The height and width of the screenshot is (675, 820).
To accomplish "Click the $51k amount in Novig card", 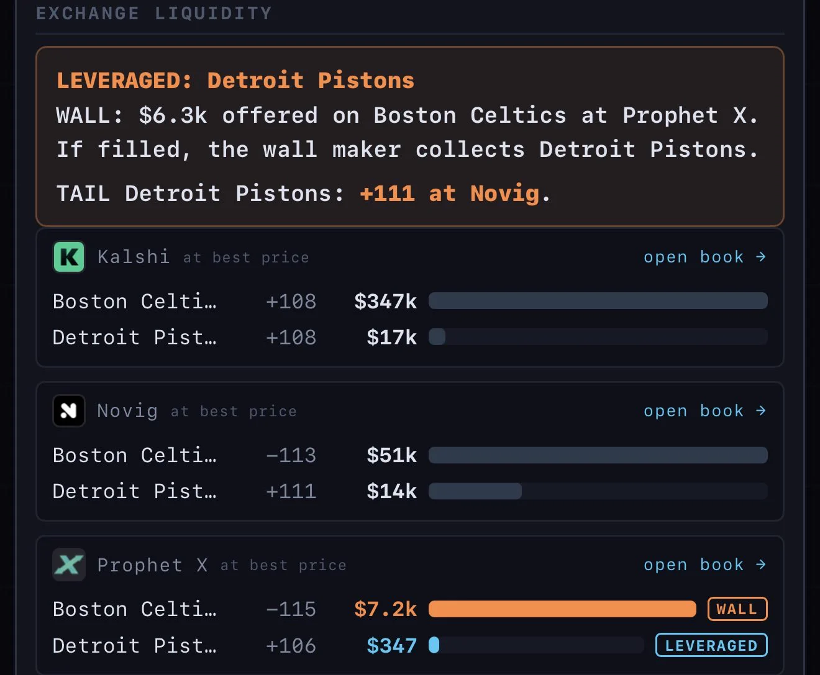I will [x=392, y=455].
